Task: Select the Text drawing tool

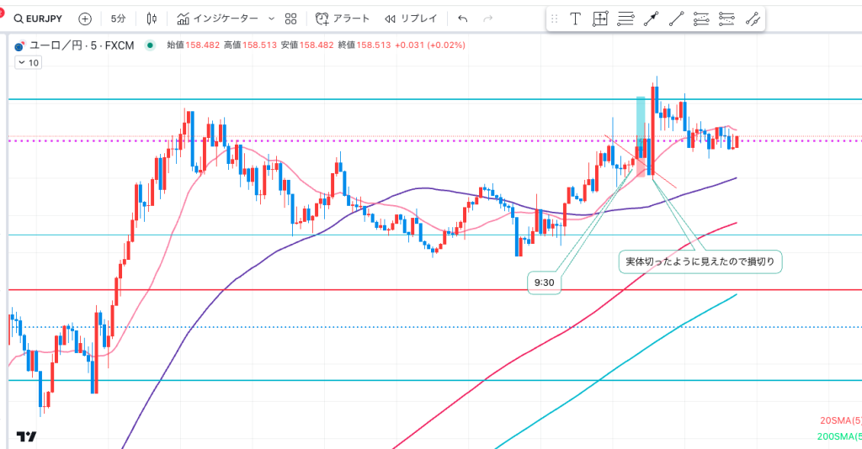Action: (576, 18)
